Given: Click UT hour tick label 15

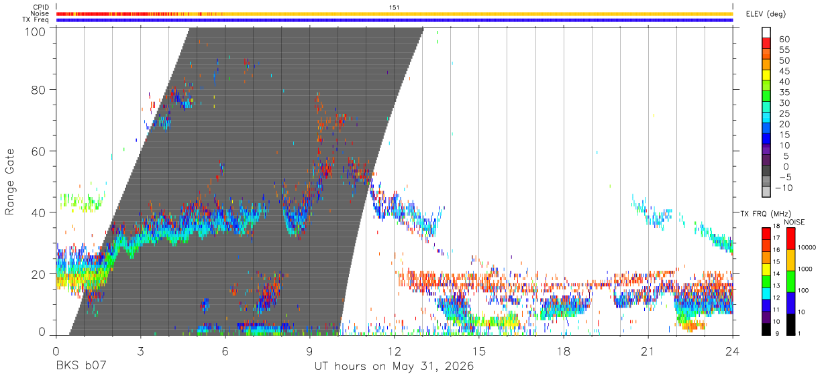Looking at the screenshot, I should point(478,351).
